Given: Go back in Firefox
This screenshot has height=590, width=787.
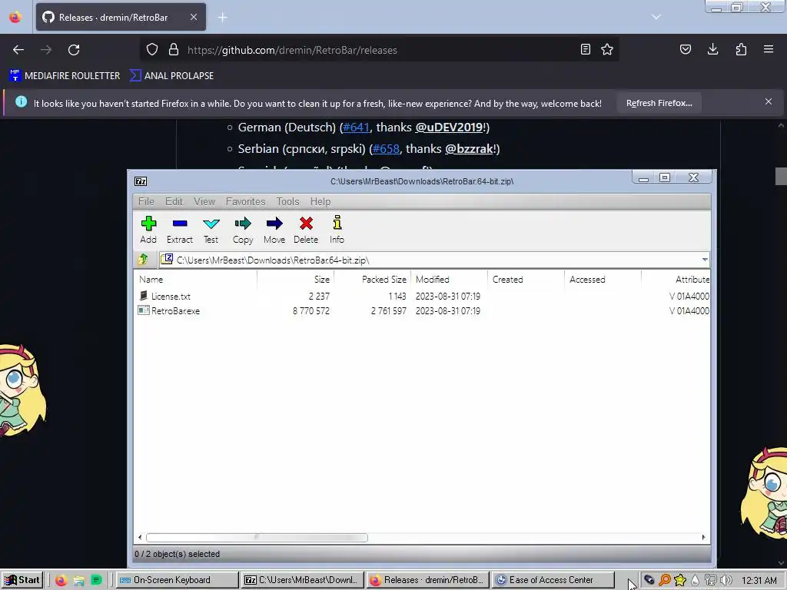Looking at the screenshot, I should tap(18, 50).
